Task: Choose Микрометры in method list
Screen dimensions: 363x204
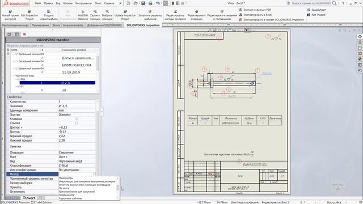Action: (x=66, y=178)
